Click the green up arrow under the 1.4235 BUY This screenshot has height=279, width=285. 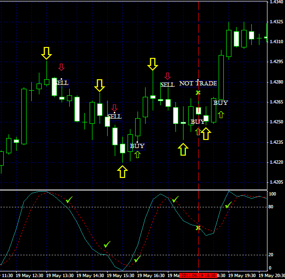138,155
